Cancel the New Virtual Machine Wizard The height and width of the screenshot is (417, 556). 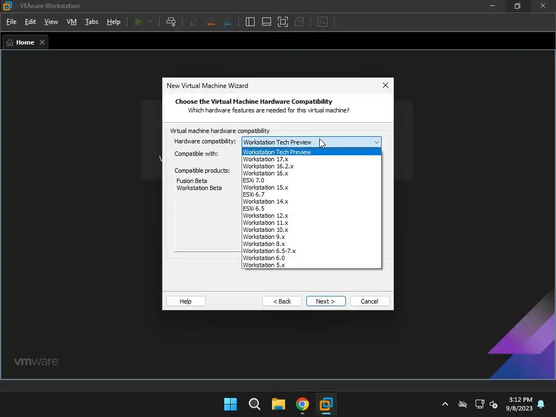coord(369,301)
